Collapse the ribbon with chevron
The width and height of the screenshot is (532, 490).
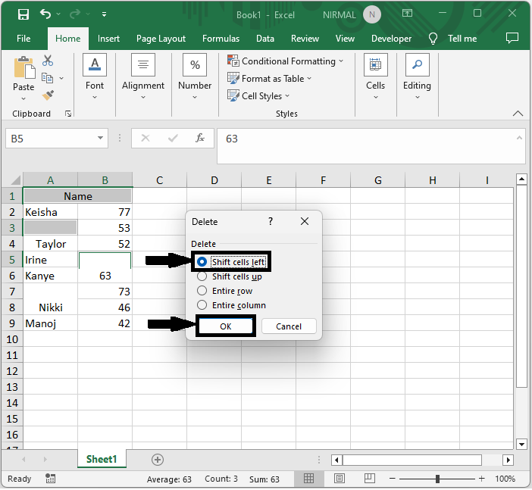(x=518, y=114)
